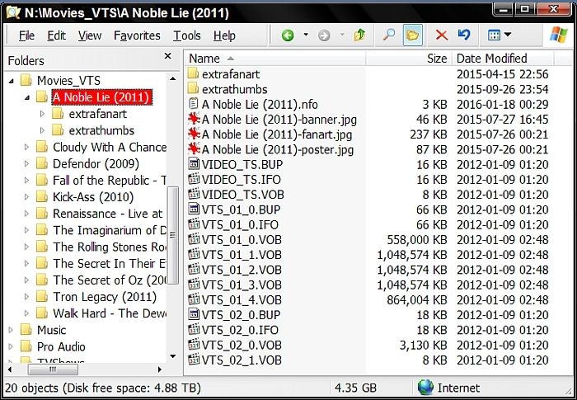
Task: Open the Search magnifier tool
Action: [388, 35]
